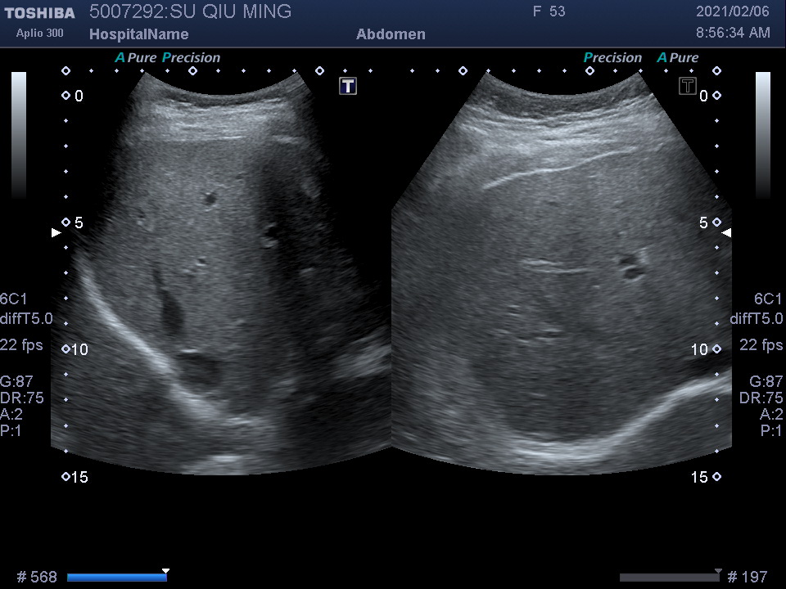Click the highlighted T marker on left image
This screenshot has height=589, width=786.
pyautogui.click(x=348, y=86)
